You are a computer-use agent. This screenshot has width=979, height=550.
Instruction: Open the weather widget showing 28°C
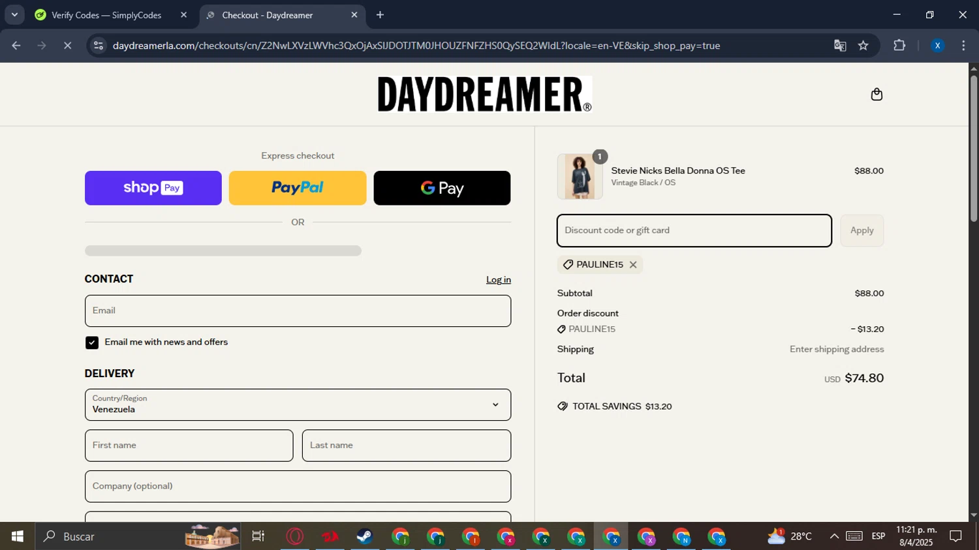[x=790, y=536]
